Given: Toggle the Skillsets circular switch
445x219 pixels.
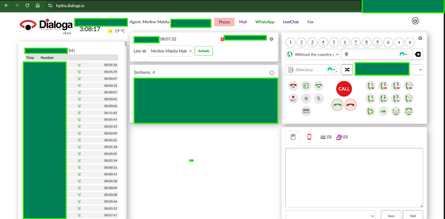Looking at the screenshot, I should (x=271, y=73).
